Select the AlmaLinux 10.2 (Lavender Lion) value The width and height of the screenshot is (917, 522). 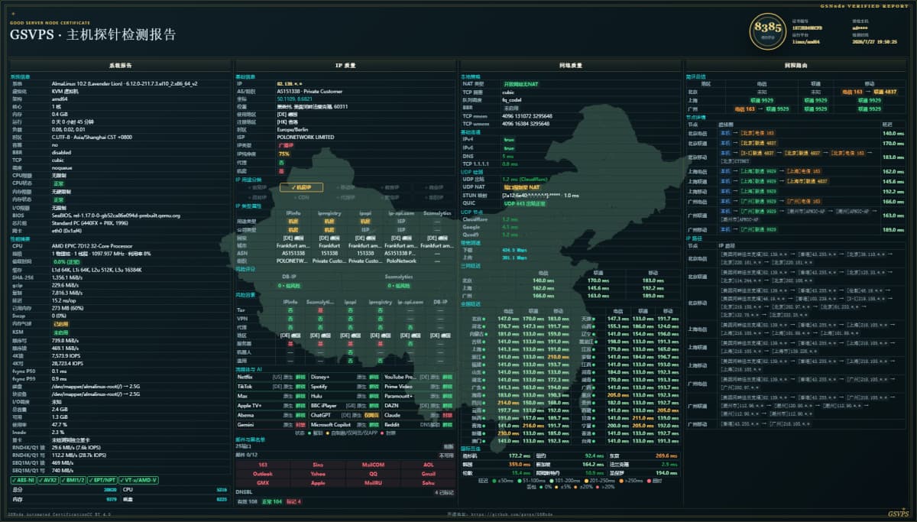[125, 83]
